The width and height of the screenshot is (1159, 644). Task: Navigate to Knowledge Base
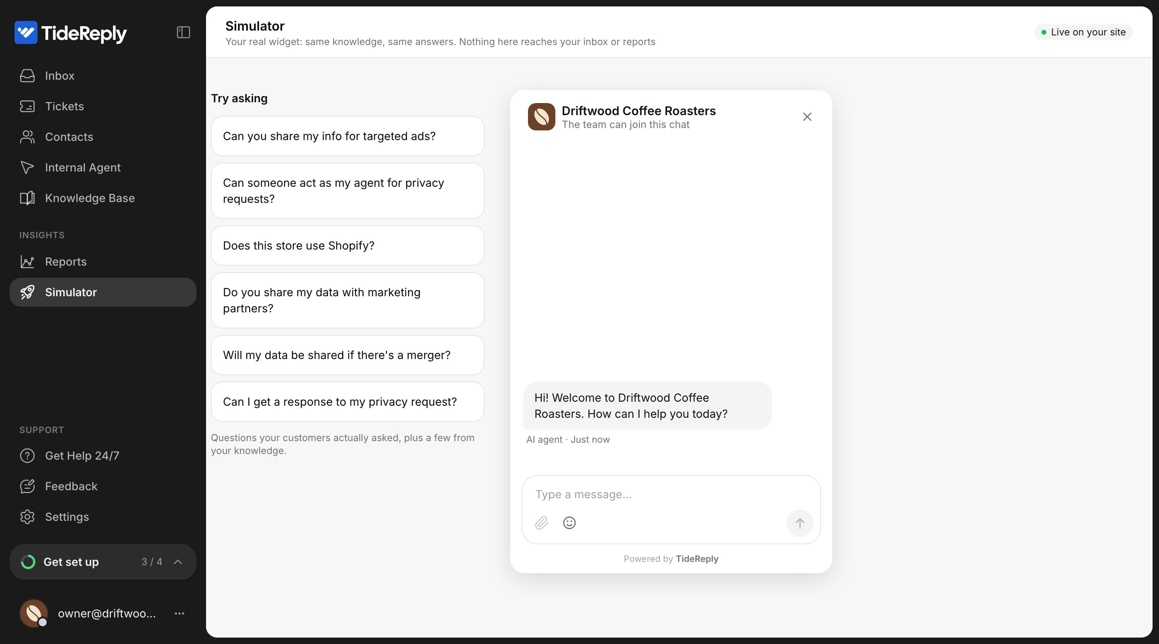(103, 198)
